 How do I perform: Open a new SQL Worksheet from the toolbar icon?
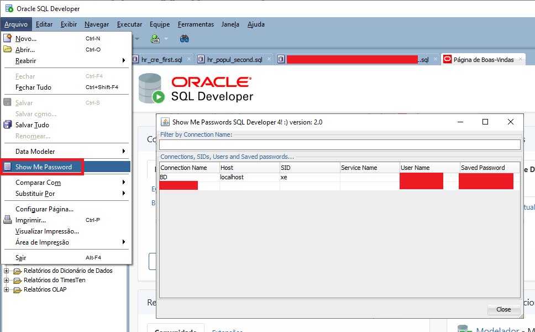tap(155, 39)
